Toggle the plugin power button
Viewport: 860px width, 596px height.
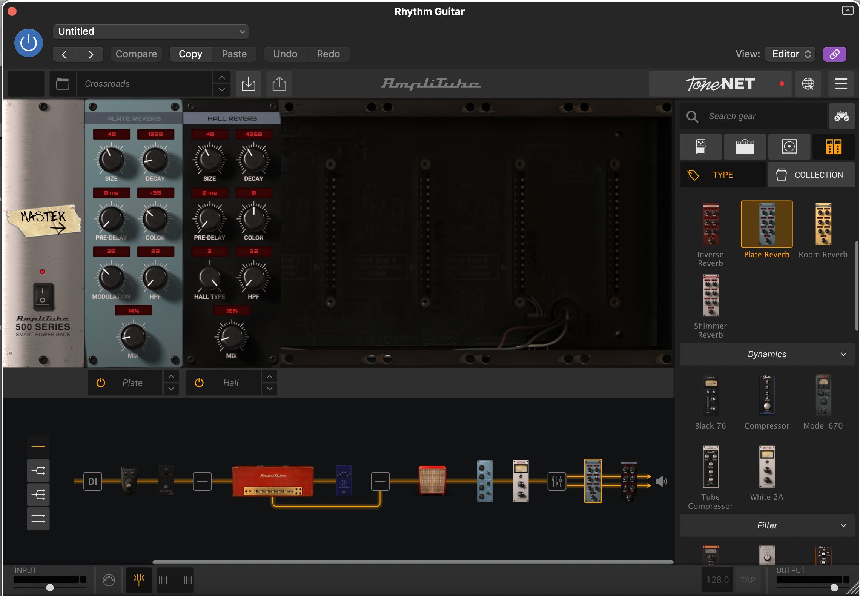29,43
